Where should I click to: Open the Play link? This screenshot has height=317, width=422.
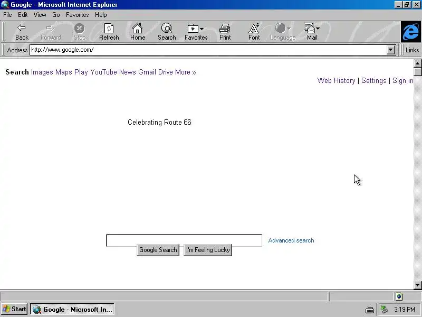point(81,72)
